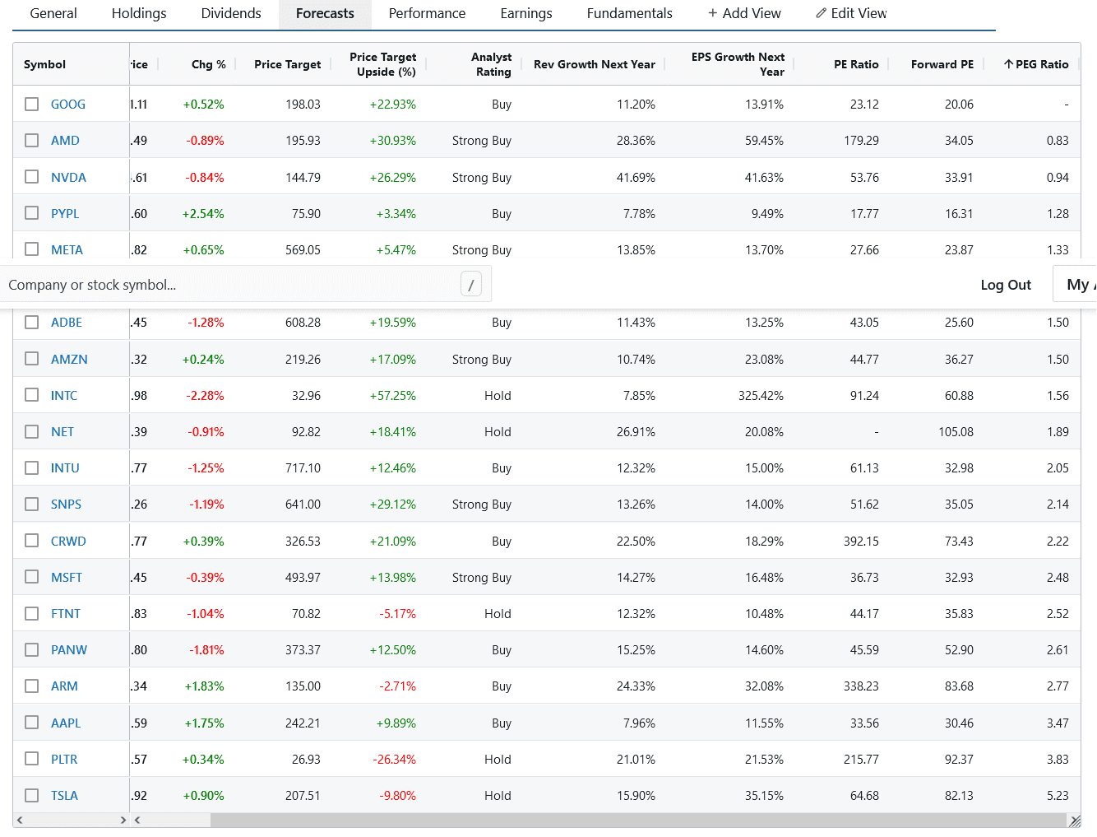Open the Fundamentals tab
Screen dimensions: 1097x837
point(630,14)
